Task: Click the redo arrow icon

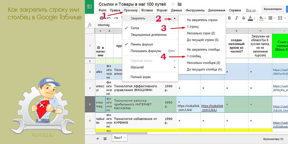Action: 116,18
